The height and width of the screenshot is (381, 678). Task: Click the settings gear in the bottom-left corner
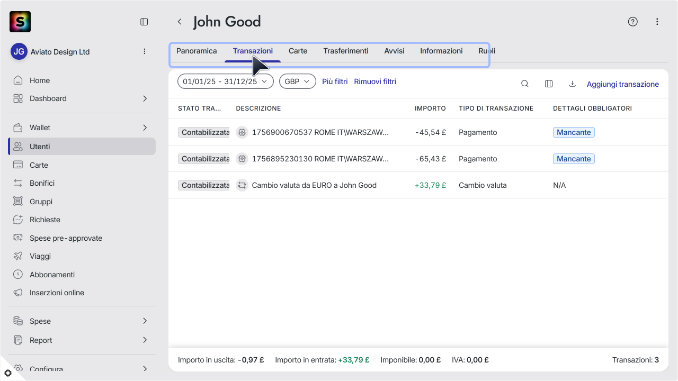point(7,373)
